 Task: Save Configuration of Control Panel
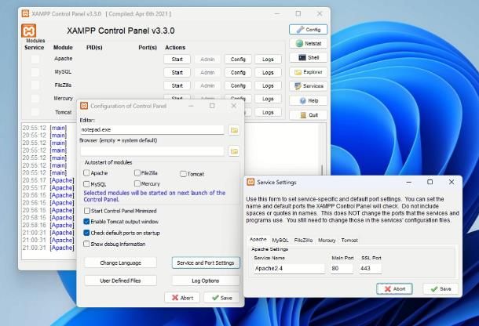coord(222,298)
